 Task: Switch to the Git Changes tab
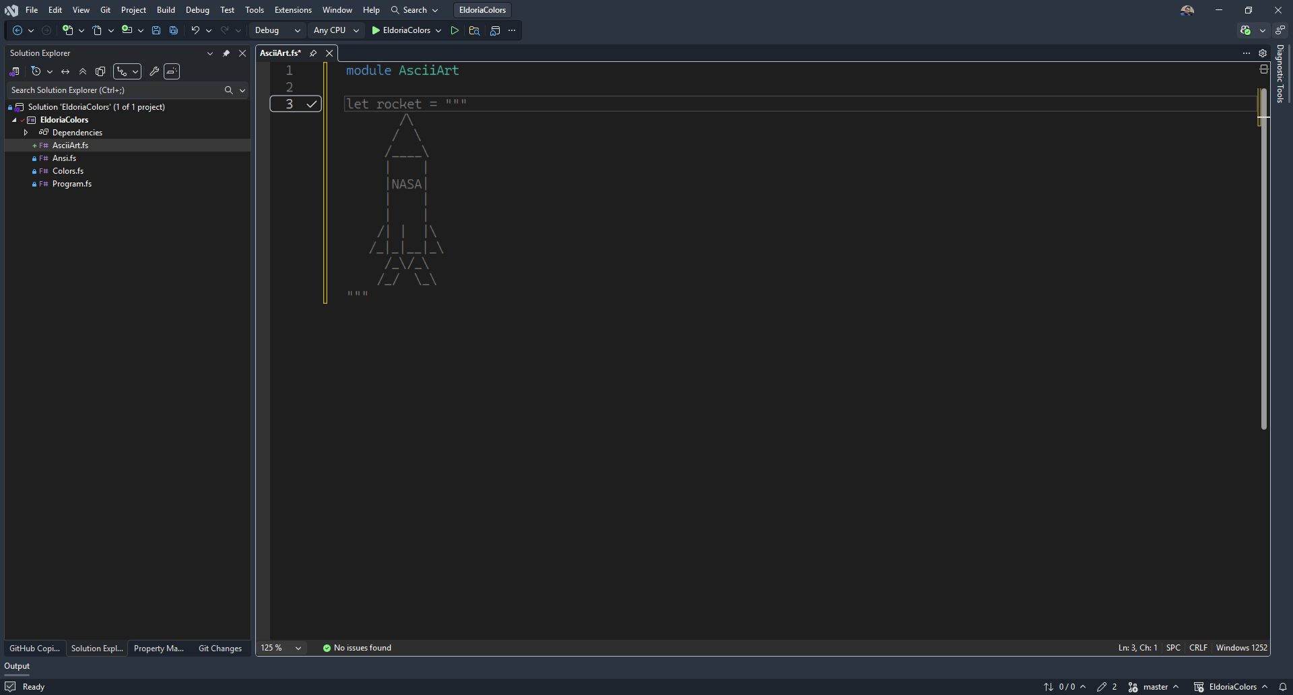point(220,649)
